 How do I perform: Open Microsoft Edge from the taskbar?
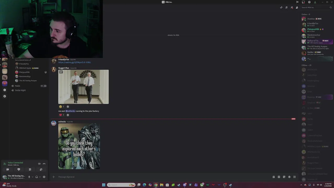144,185
